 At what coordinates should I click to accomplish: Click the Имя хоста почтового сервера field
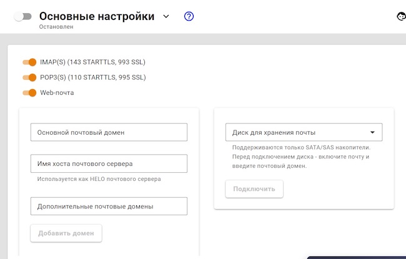(x=109, y=164)
